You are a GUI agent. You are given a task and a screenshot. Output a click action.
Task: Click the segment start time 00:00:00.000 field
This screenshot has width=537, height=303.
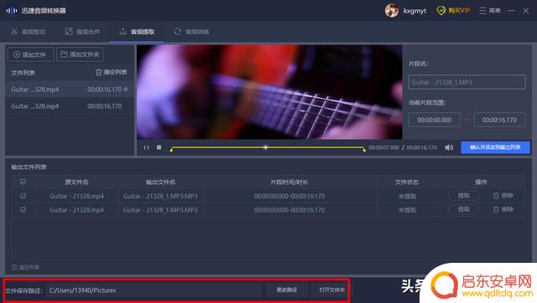click(x=435, y=120)
